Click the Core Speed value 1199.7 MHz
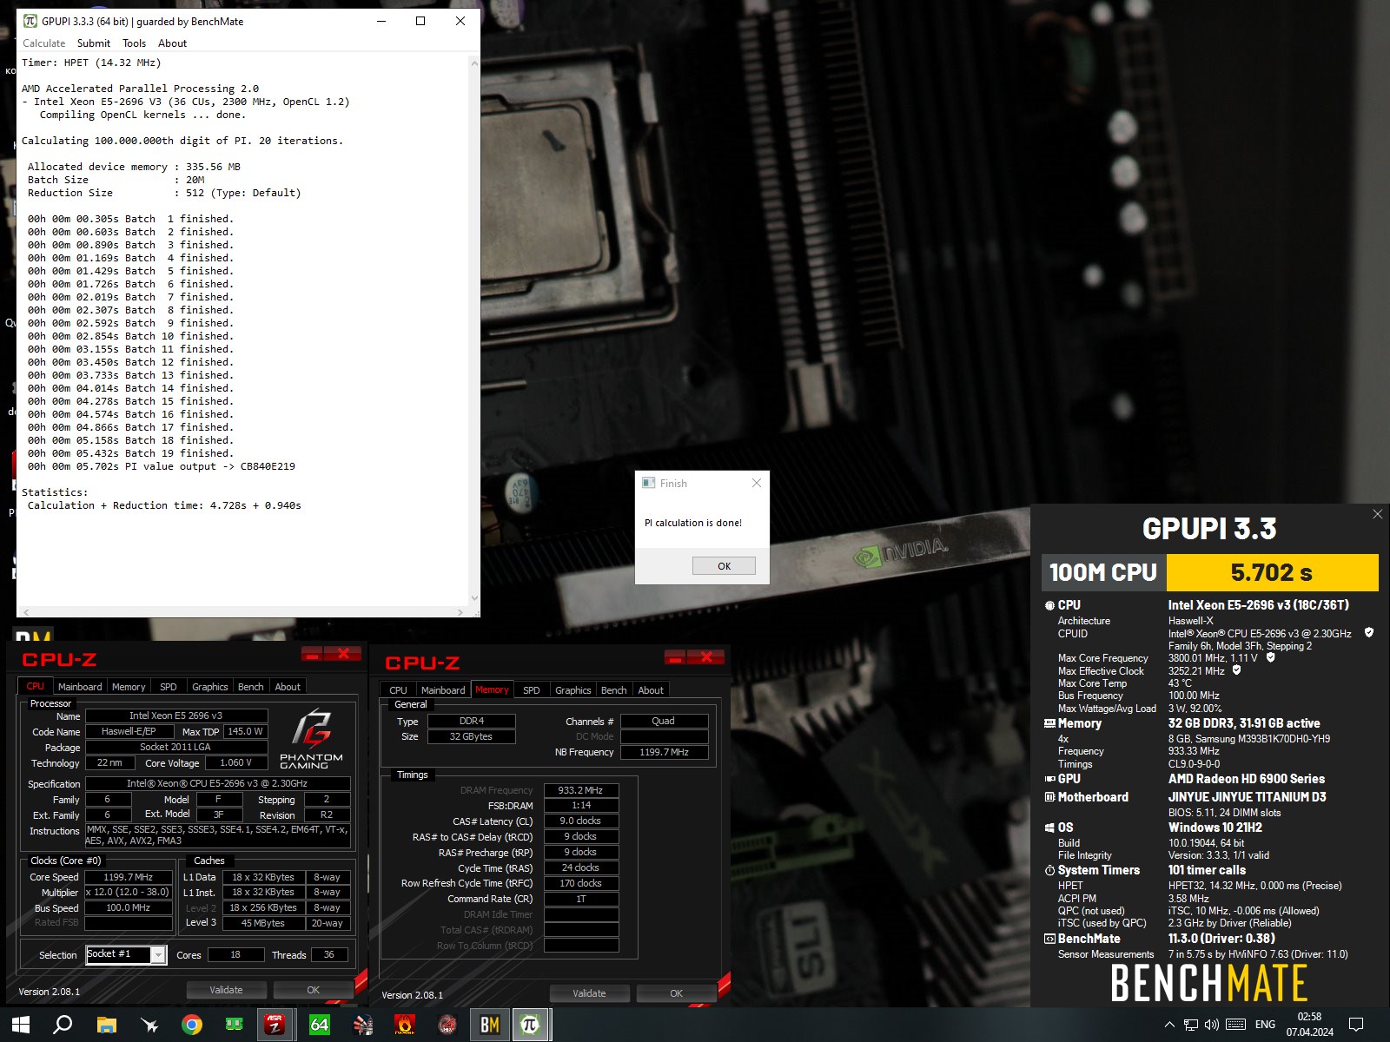The image size is (1390, 1042). (x=129, y=877)
